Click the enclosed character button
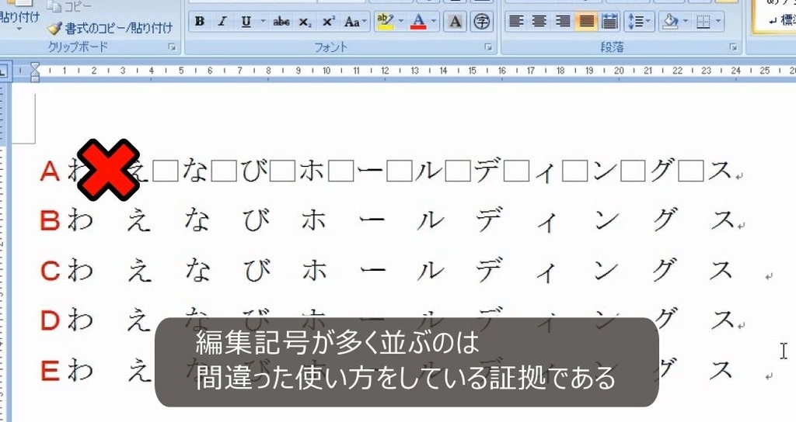The height and width of the screenshot is (422, 796). pos(481,21)
